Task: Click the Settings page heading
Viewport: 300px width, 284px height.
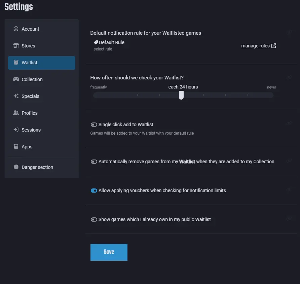Action: pyautogui.click(x=19, y=7)
